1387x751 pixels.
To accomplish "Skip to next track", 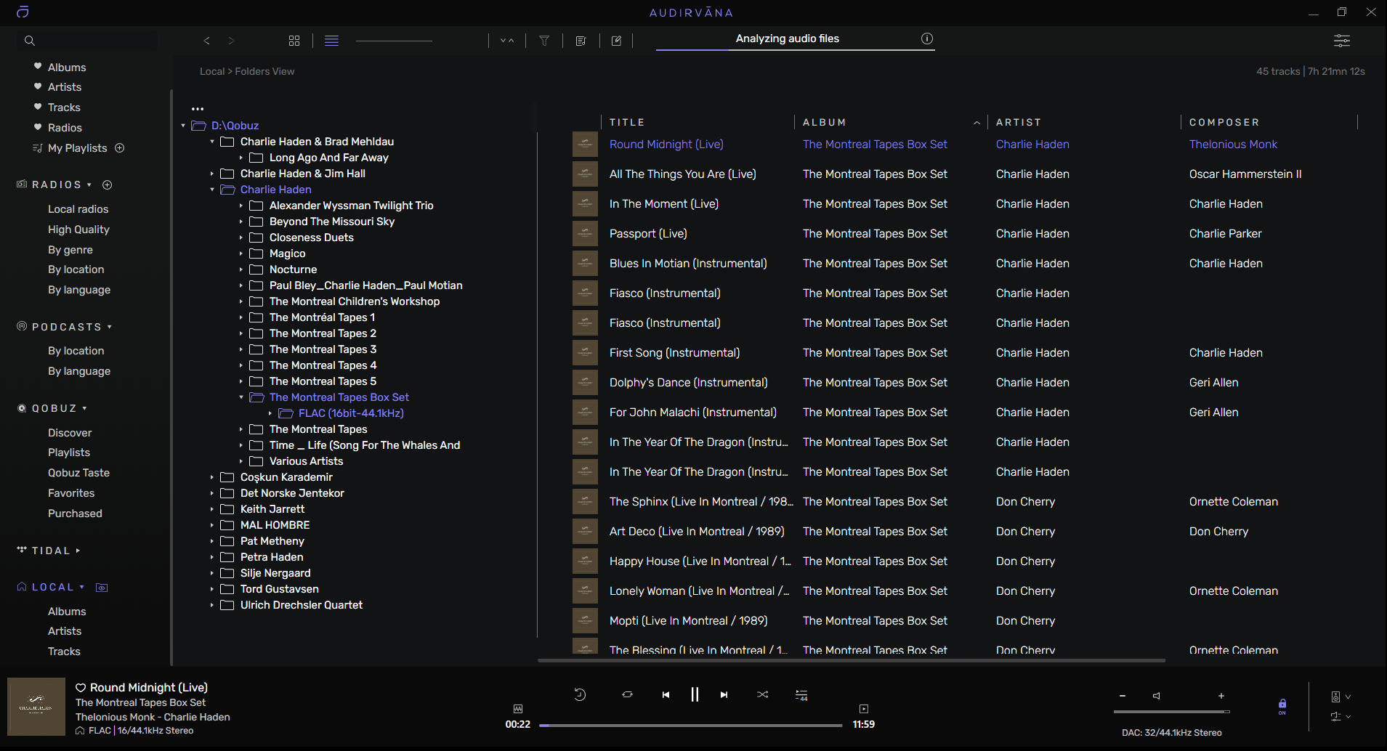I will click(724, 695).
